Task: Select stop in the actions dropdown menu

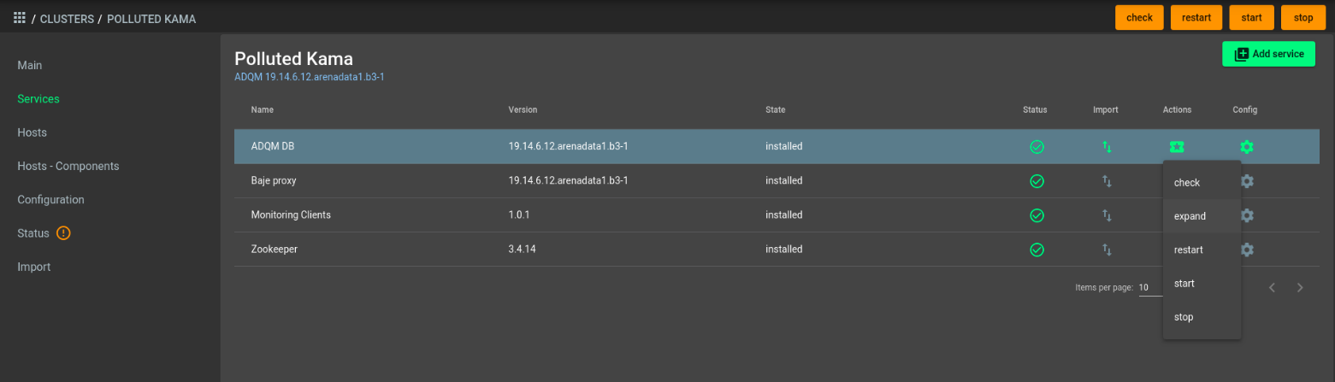Action: (x=1184, y=317)
